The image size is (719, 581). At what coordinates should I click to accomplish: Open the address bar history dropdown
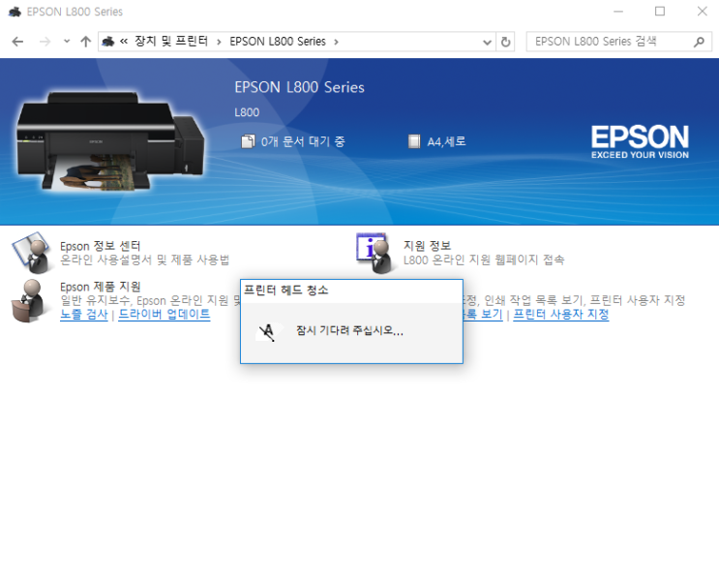point(487,43)
